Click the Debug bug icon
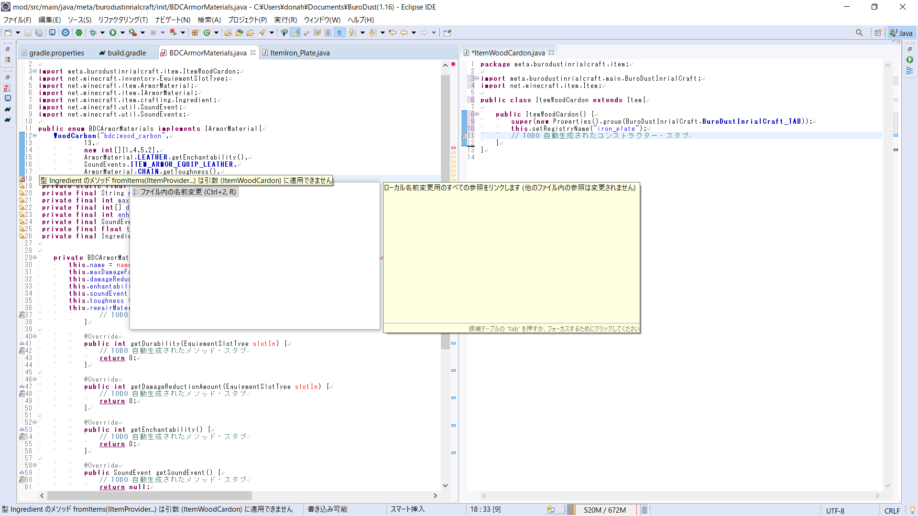This screenshot has height=516, width=918. pyautogui.click(x=93, y=32)
